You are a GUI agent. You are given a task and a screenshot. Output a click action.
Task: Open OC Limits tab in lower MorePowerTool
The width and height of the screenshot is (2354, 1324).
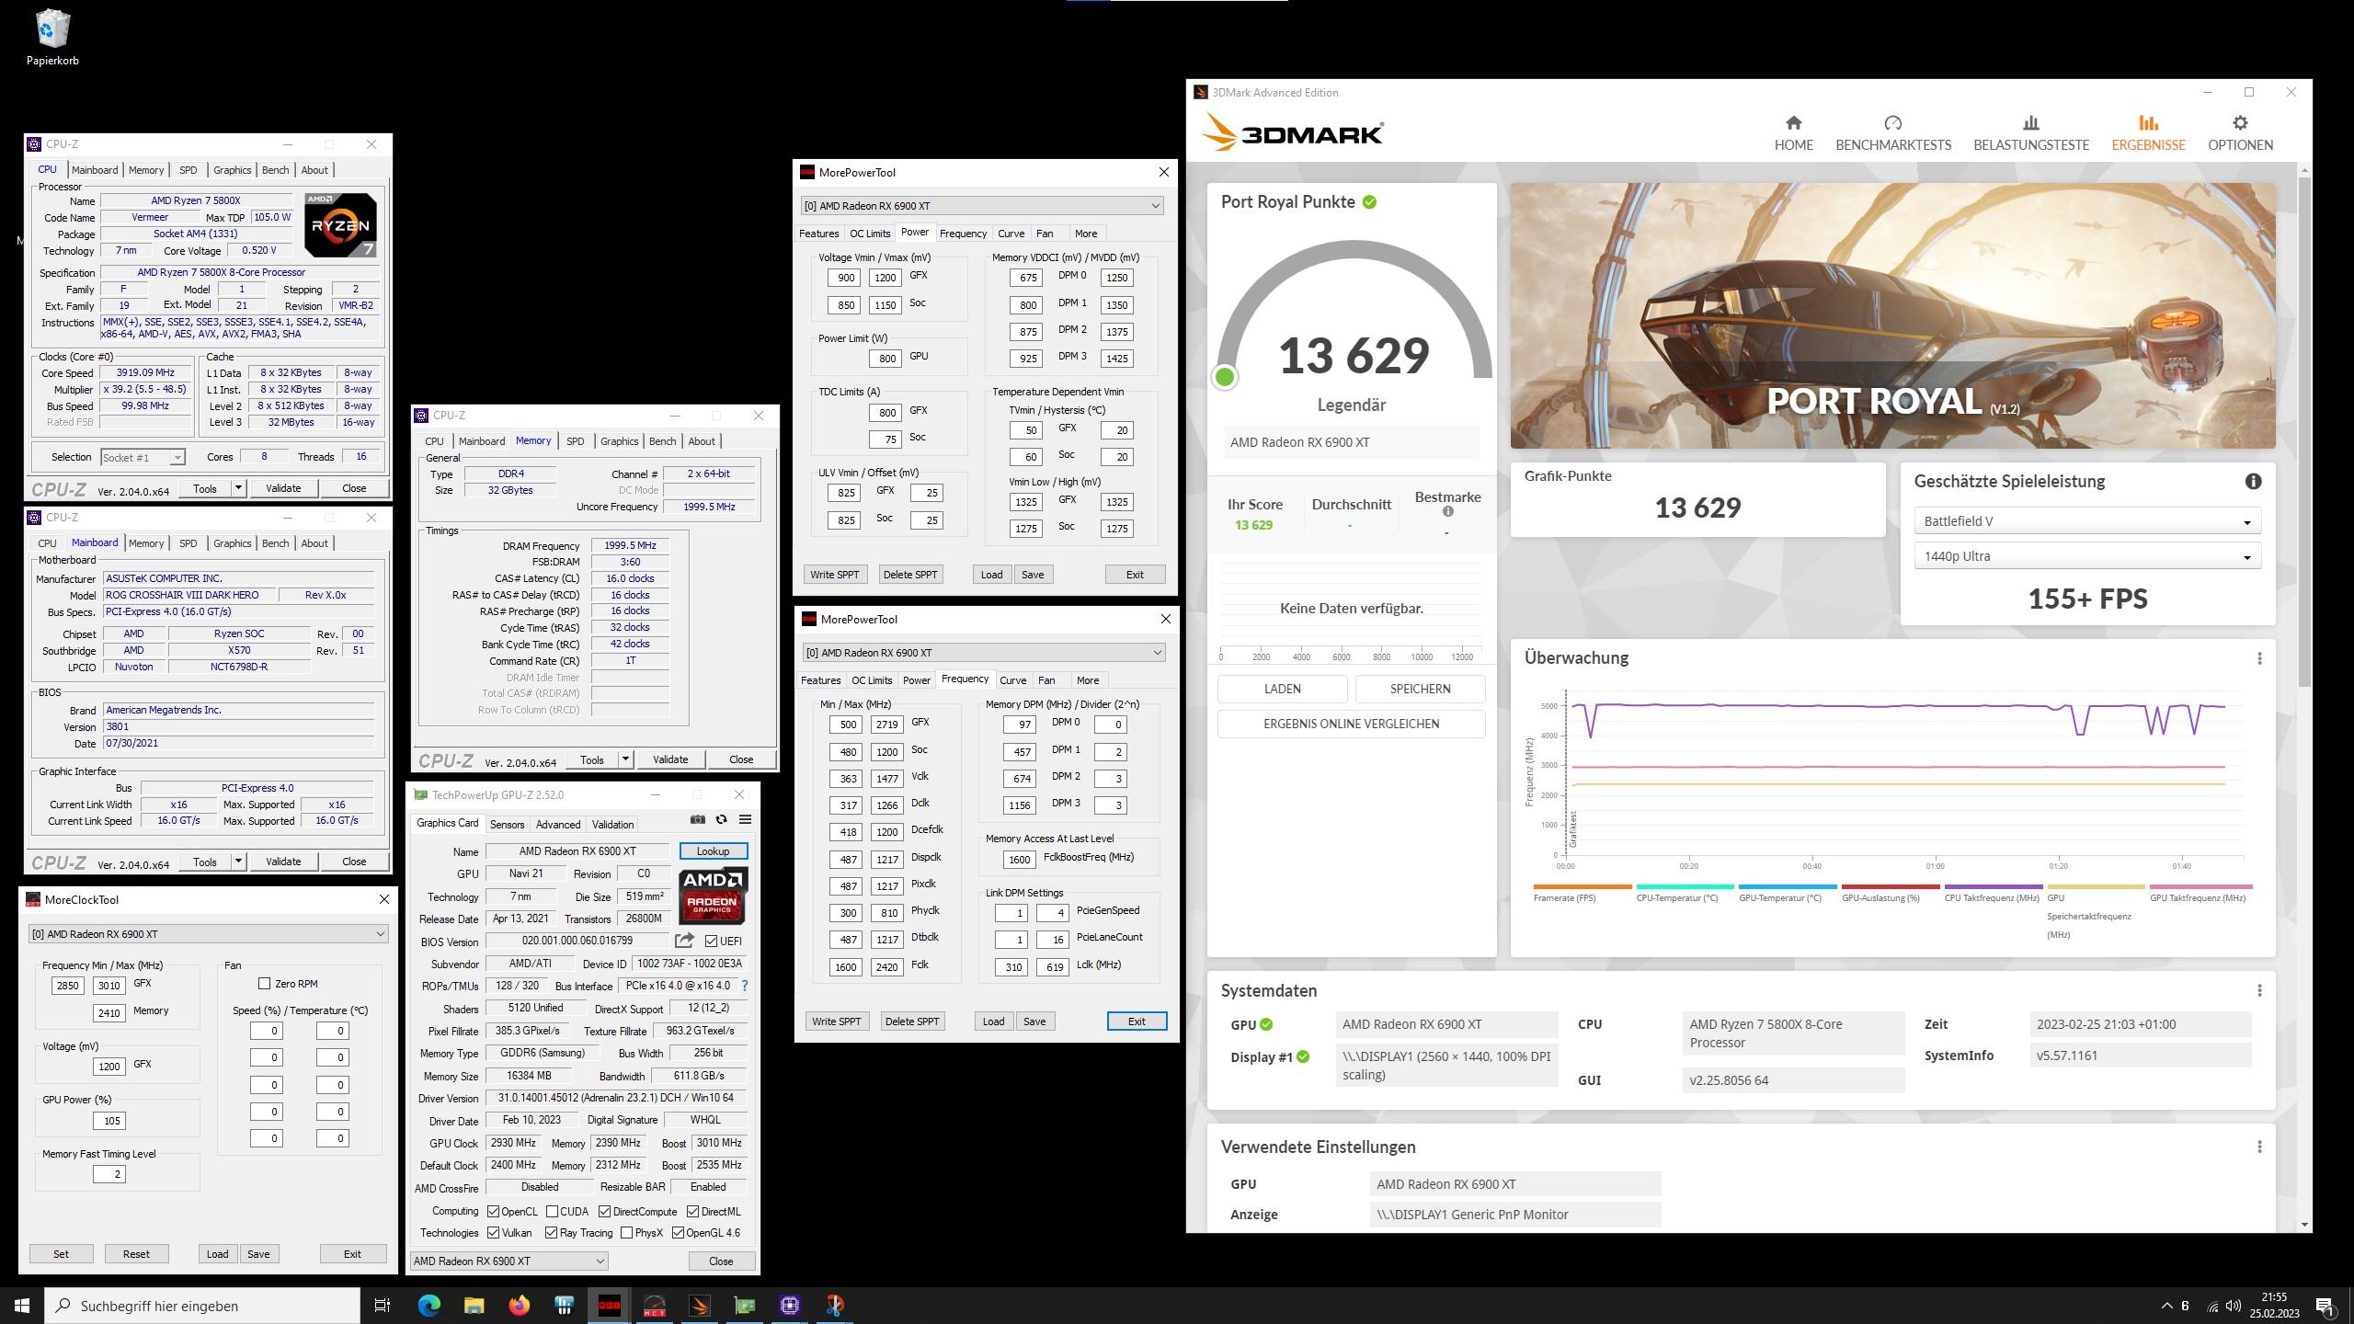(871, 680)
